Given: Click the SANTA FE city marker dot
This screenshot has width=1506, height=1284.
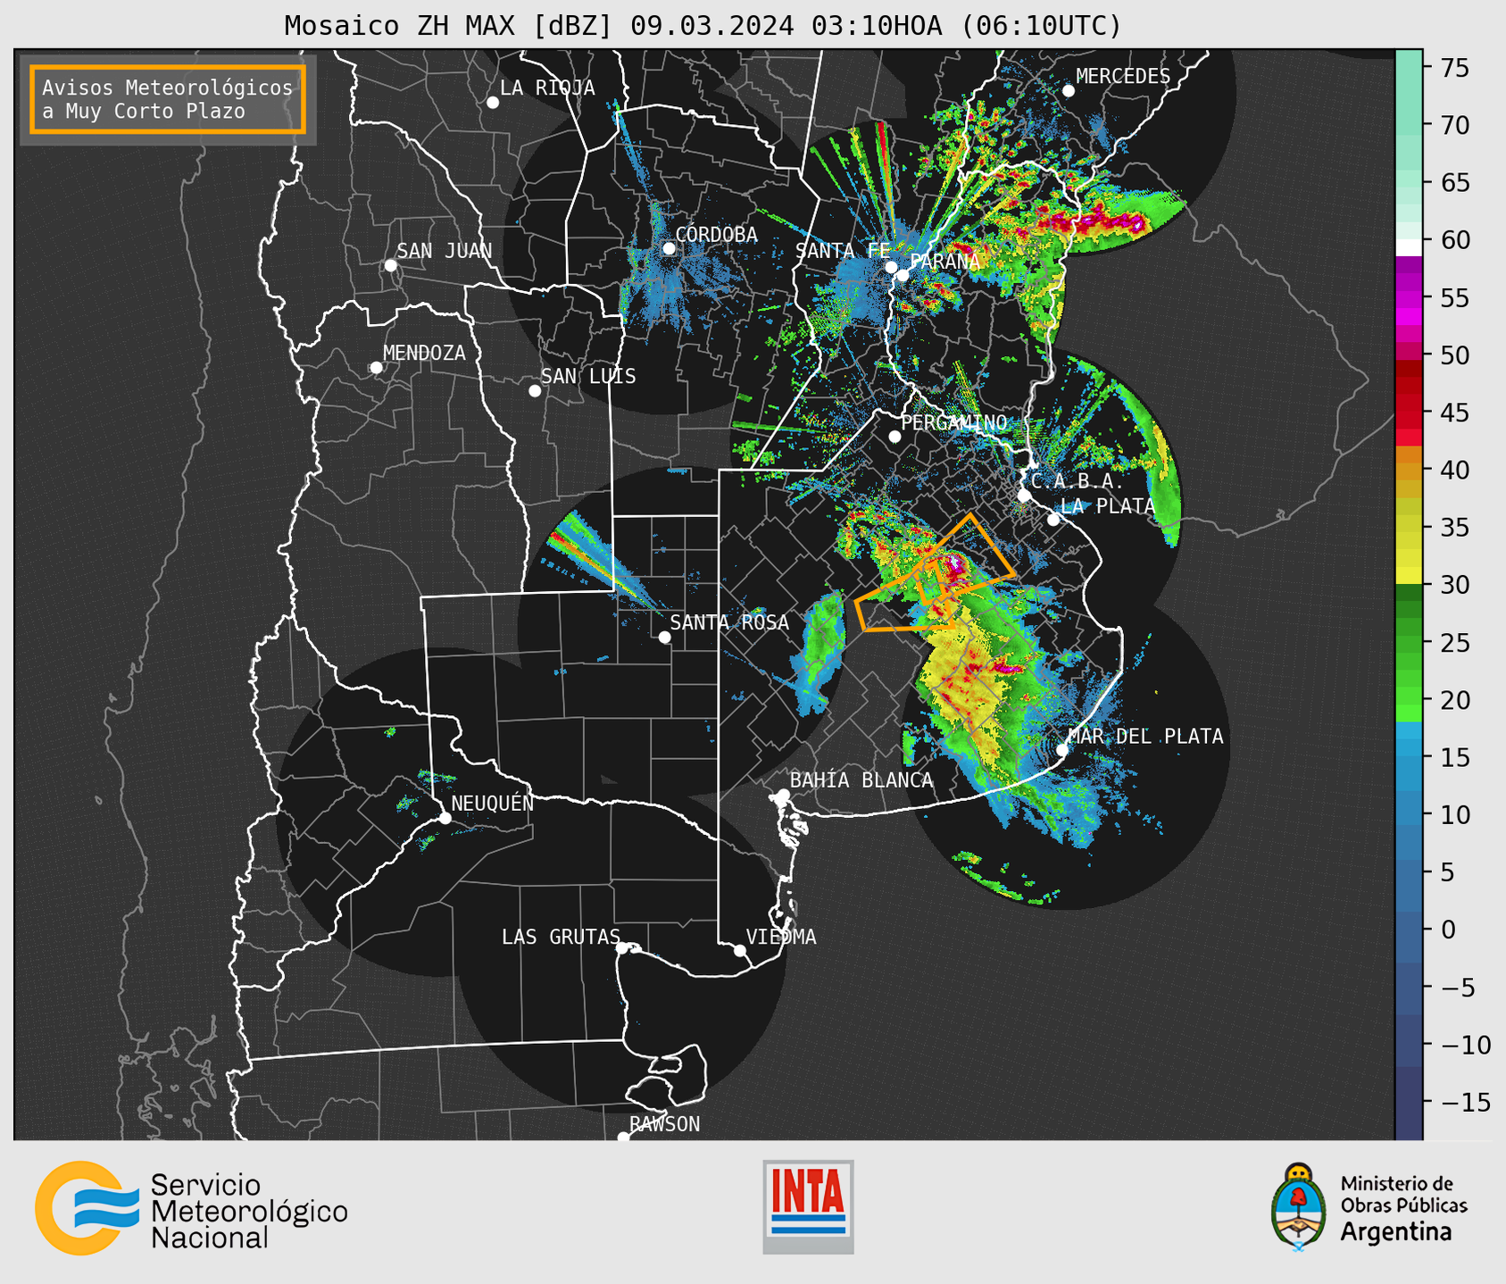Looking at the screenshot, I should [891, 267].
